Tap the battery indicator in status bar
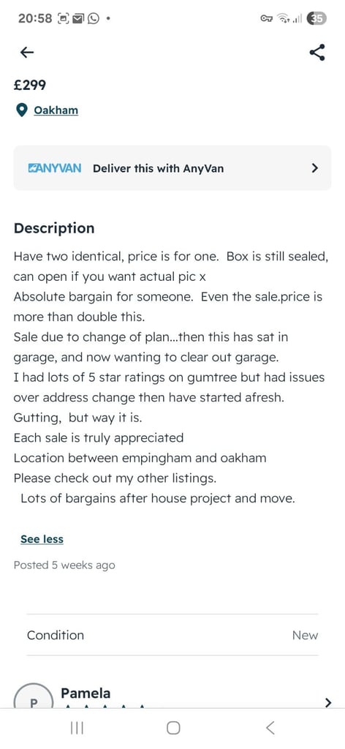 (x=316, y=18)
